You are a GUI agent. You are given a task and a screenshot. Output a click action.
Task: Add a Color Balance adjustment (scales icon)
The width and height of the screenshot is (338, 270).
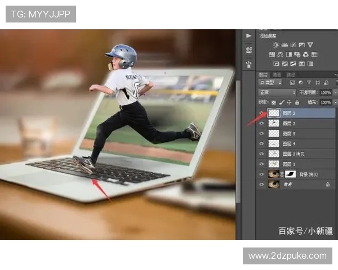point(280,55)
